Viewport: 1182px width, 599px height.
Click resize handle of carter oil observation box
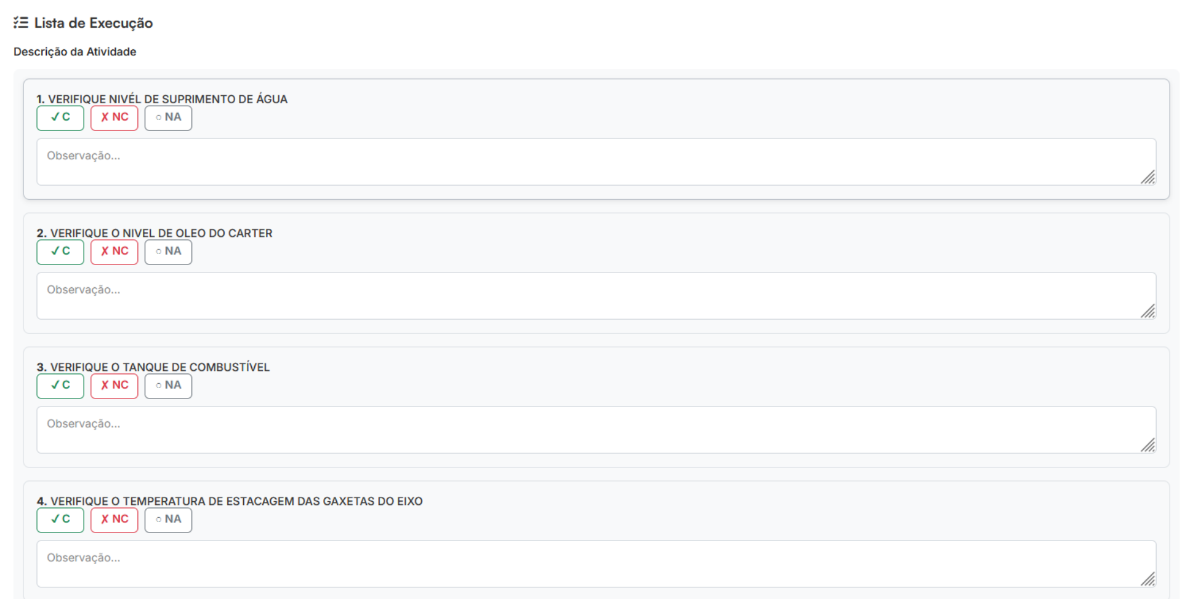(1148, 312)
